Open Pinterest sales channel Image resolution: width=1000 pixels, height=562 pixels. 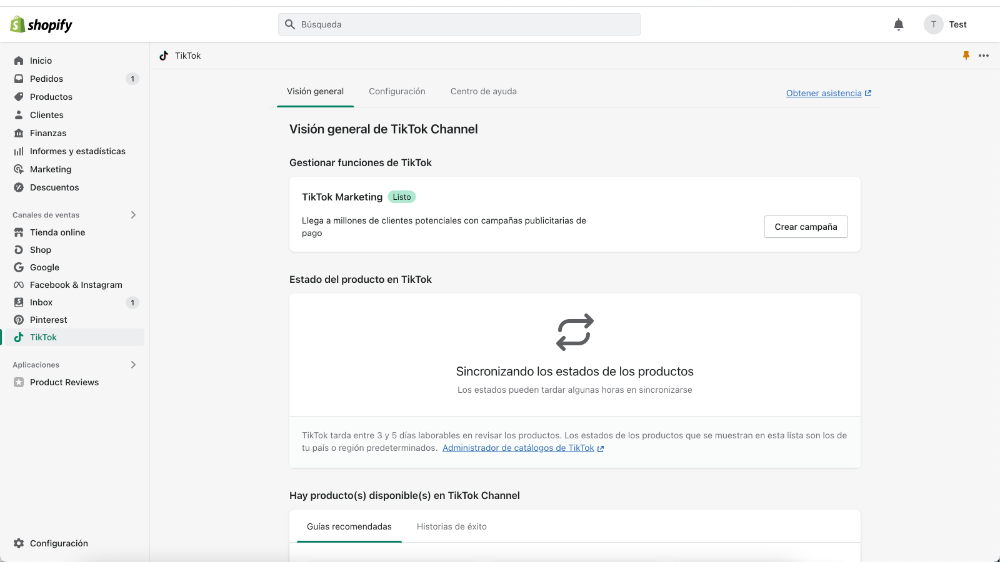point(49,320)
